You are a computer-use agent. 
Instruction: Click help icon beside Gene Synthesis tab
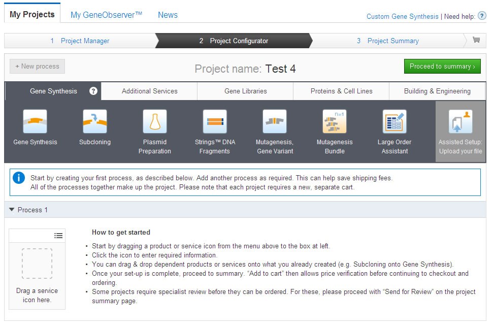coord(93,91)
